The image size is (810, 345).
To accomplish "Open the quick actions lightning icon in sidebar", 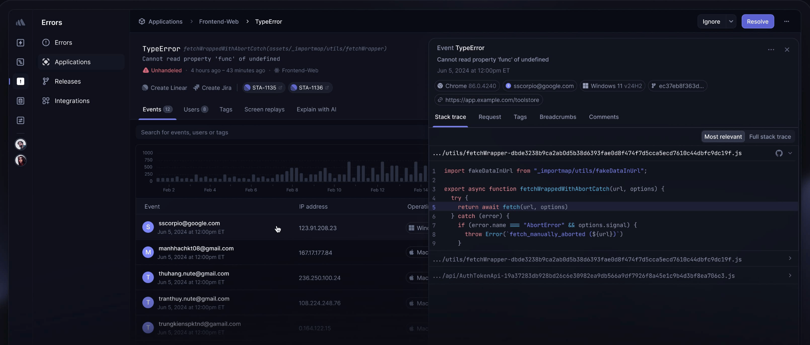I will [x=20, y=42].
